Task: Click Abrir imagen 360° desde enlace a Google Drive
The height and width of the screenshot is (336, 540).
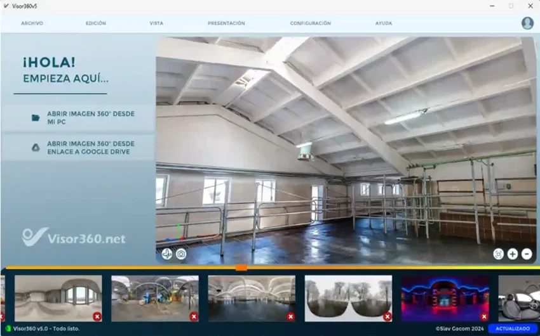Action: click(78, 148)
